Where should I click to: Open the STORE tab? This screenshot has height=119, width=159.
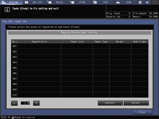[x=80, y=2]
